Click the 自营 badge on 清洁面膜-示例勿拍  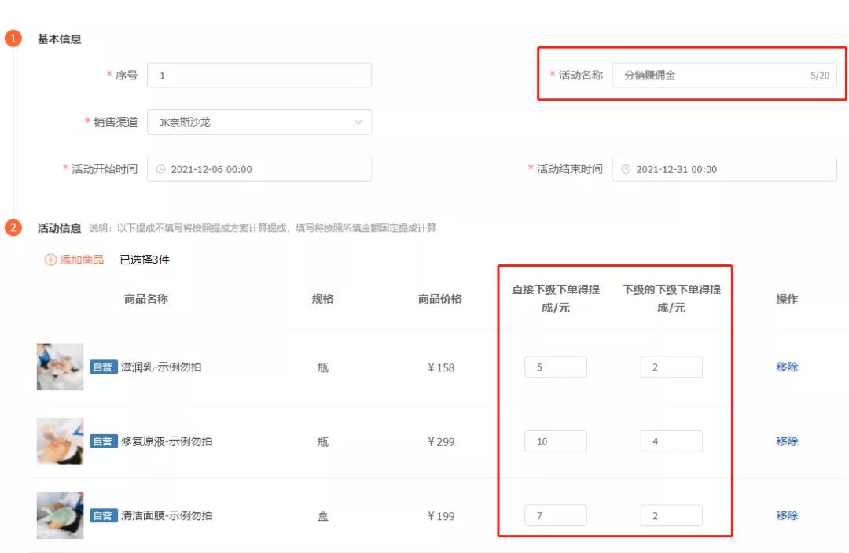[104, 515]
